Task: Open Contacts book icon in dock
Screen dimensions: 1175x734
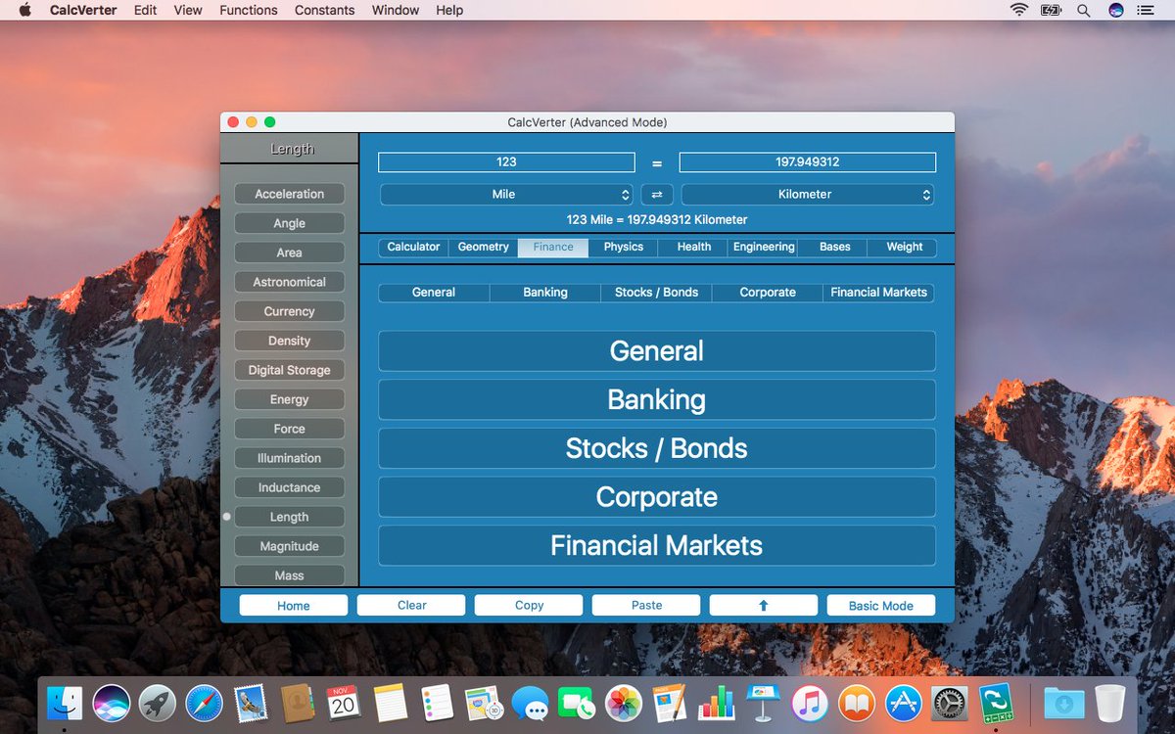Action: 297,703
